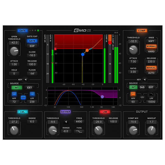Click the Comp HPF frequency field 60
Image resolution: width=165 pixels, height=165 pixels.
tap(133, 102)
